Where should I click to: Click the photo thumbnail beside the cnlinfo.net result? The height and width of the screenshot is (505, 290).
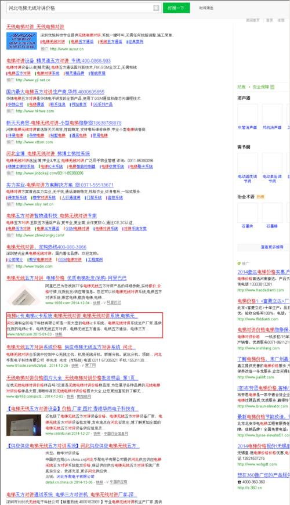click(24, 425)
